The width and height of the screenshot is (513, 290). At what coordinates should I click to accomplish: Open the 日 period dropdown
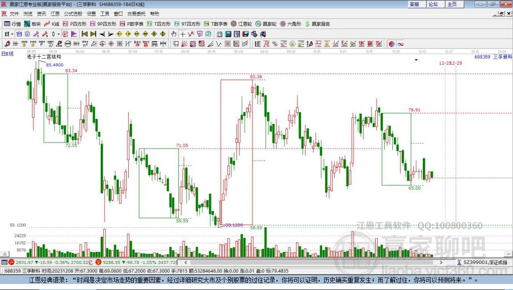click(x=9, y=34)
